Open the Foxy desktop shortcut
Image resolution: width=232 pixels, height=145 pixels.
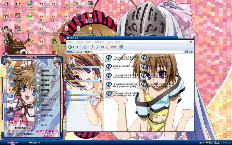tap(30, 17)
